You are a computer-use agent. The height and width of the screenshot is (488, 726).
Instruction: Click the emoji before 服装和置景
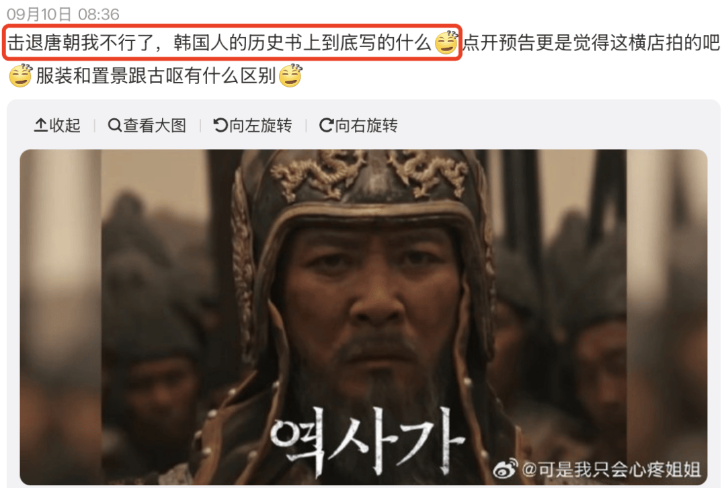[20, 75]
